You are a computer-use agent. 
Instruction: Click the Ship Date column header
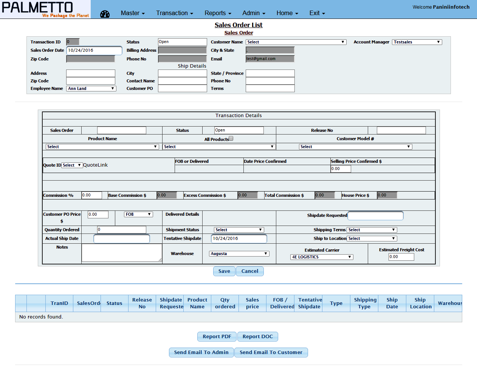point(392,303)
